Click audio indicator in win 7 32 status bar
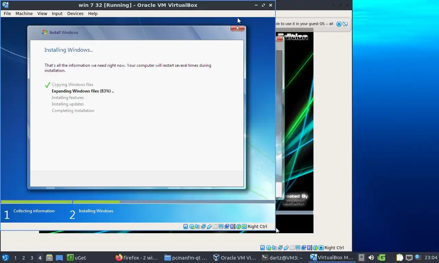 coord(198,226)
